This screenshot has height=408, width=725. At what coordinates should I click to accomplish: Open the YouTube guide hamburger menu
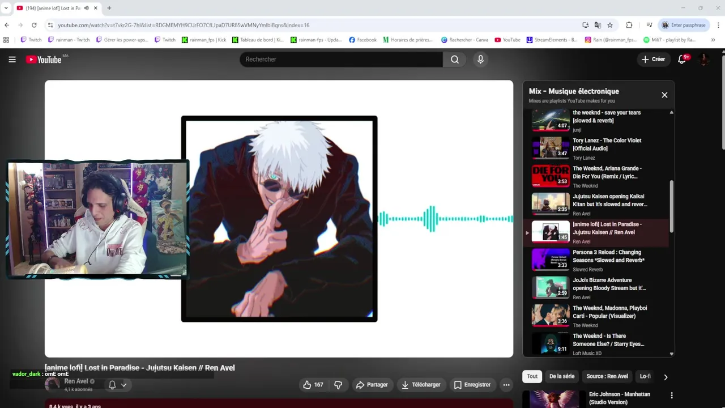coord(12,59)
